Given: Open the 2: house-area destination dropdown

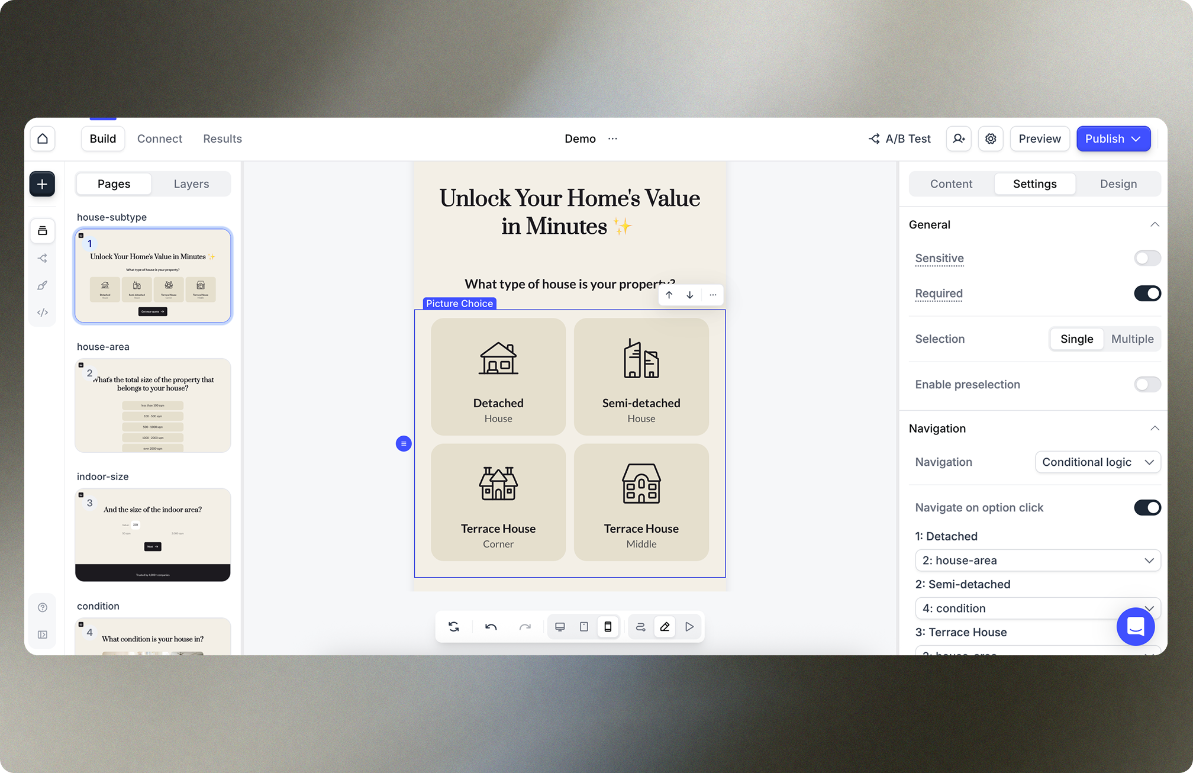Looking at the screenshot, I should pyautogui.click(x=1037, y=561).
